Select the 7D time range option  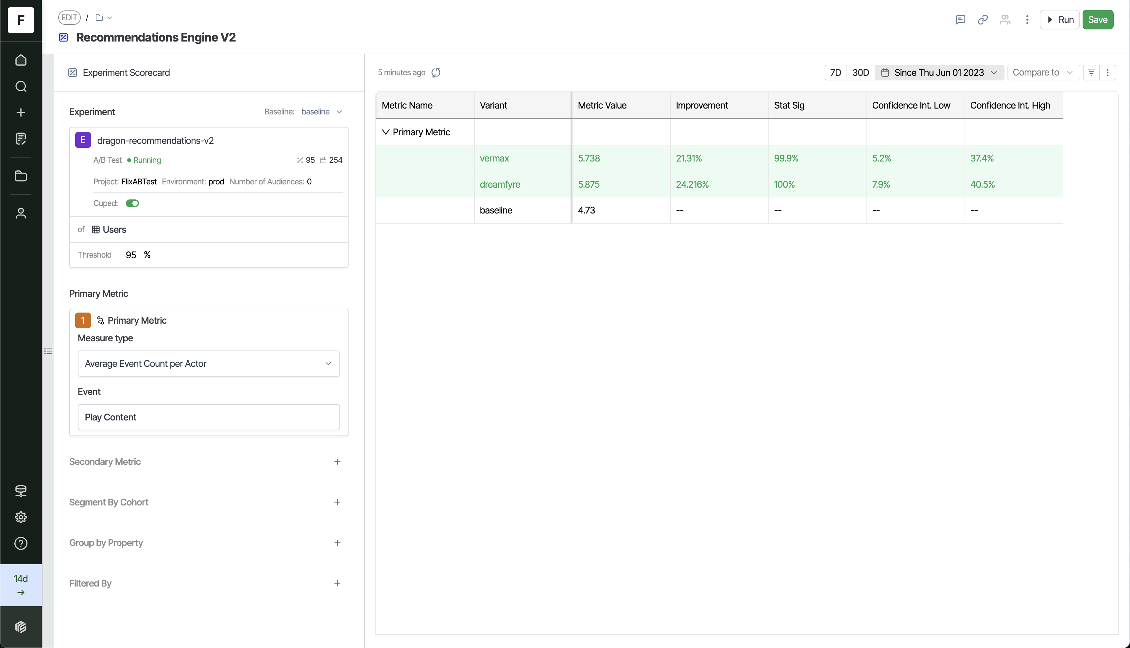pos(836,72)
